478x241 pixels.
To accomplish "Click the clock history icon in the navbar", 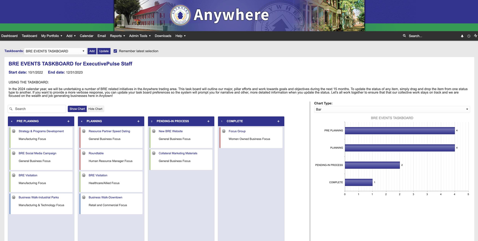I will pyautogui.click(x=469, y=36).
